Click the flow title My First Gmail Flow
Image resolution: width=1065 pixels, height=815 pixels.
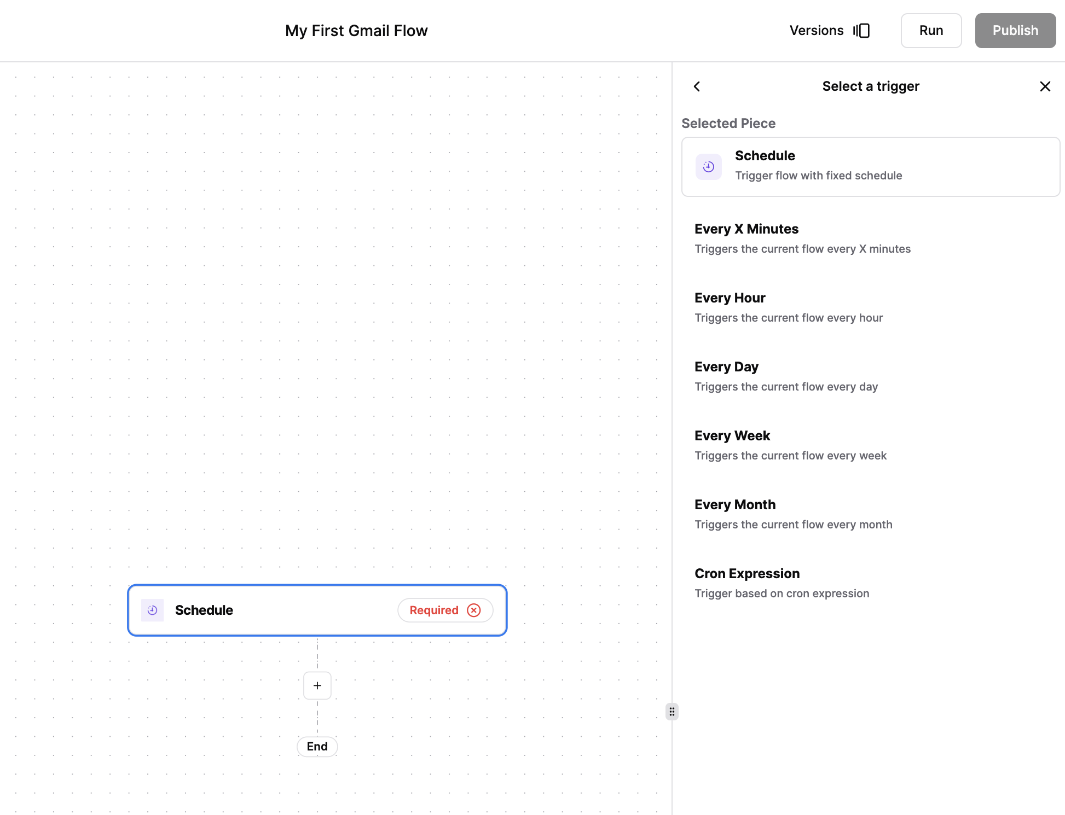pyautogui.click(x=356, y=31)
